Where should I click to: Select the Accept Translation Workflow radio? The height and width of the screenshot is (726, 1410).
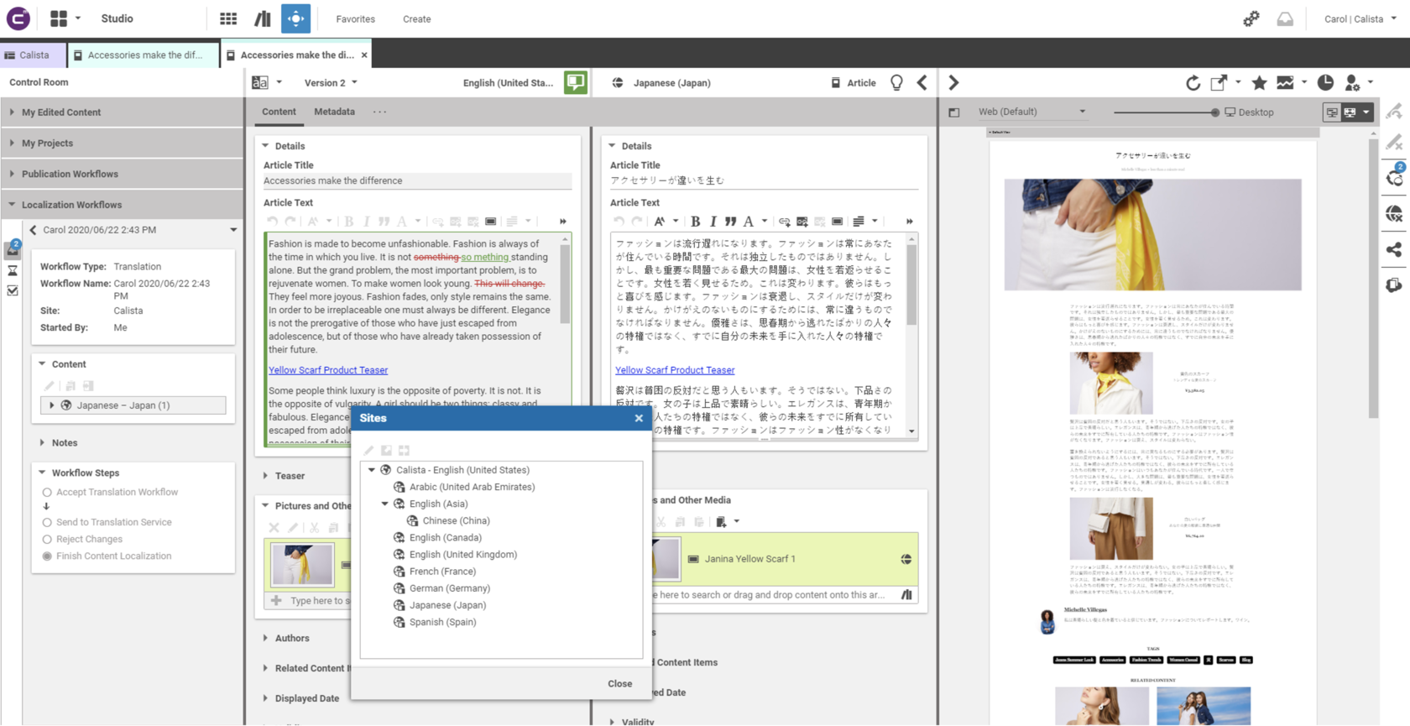click(47, 493)
